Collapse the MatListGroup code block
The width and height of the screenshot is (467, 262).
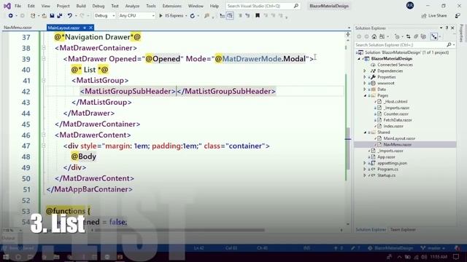coord(44,81)
